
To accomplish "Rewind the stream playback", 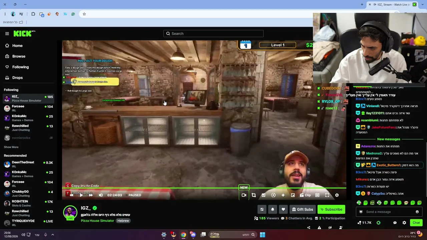I will pyautogui.click(x=71, y=195).
